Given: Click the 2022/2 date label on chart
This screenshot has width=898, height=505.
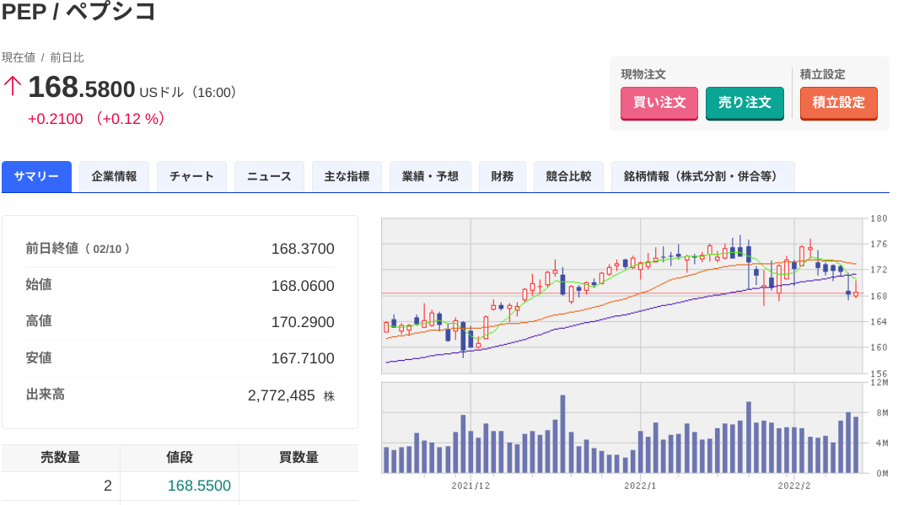Looking at the screenshot, I should [793, 486].
